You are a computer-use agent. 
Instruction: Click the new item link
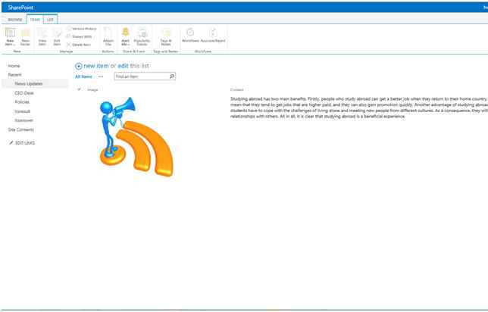click(x=96, y=66)
